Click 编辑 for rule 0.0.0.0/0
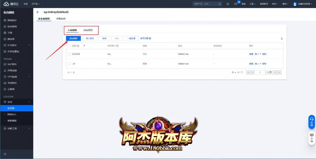This screenshot has height=159, width=316. [x=251, y=54]
